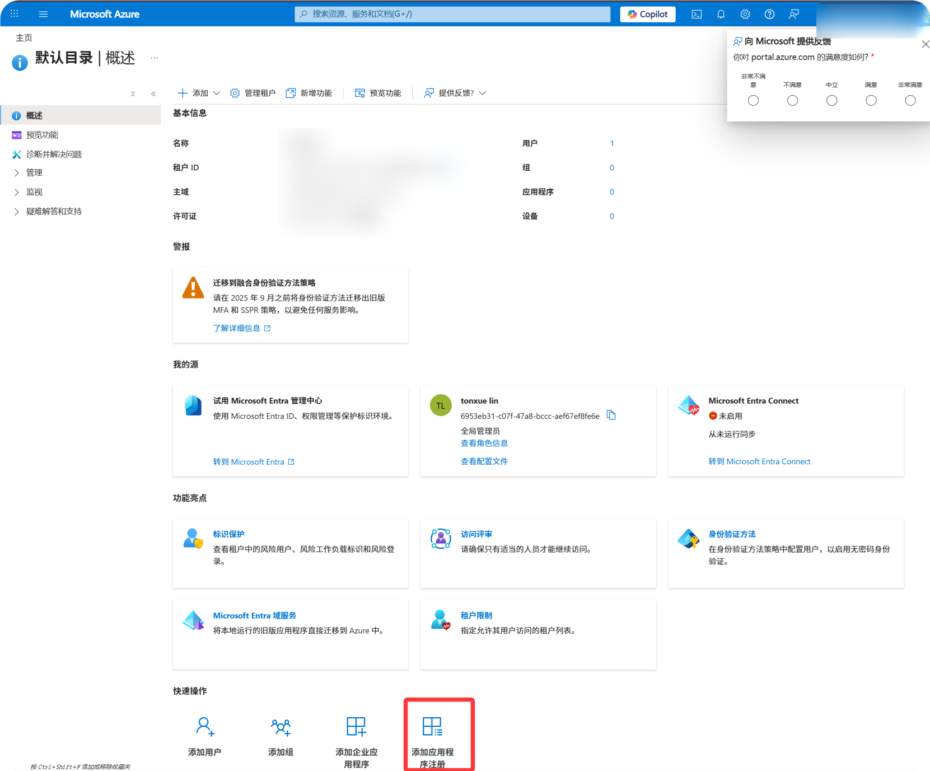Open portal settings gear

(x=745, y=14)
